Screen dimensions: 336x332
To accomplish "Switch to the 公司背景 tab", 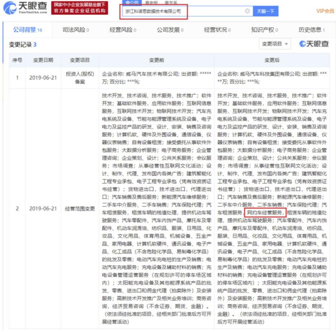I will (x=28, y=30).
